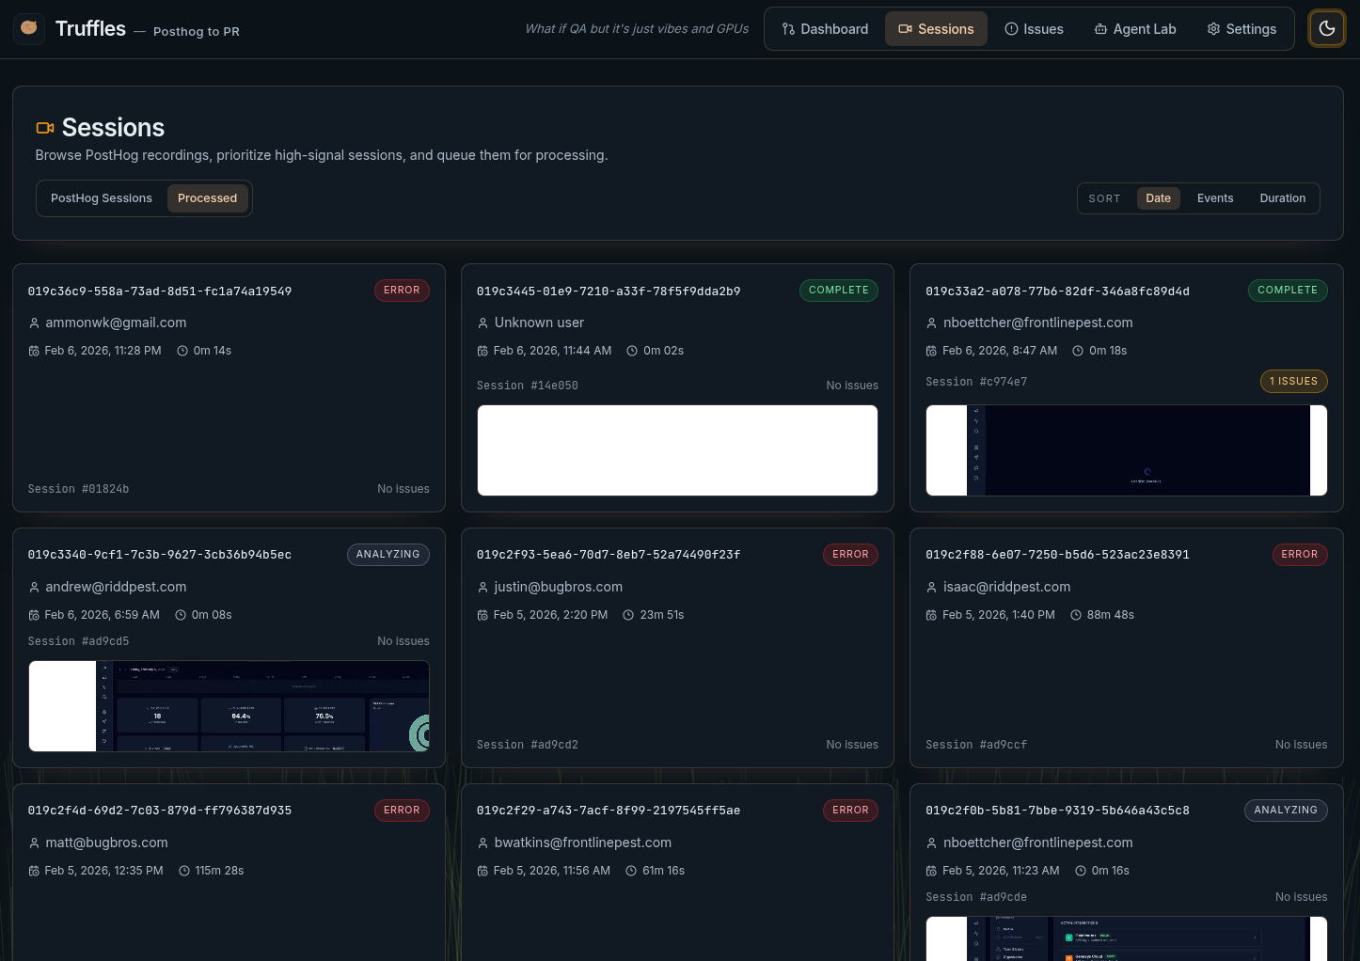Click the calendar icon on justin@bugbros.com's session
The image size is (1360, 961).
coord(482,614)
